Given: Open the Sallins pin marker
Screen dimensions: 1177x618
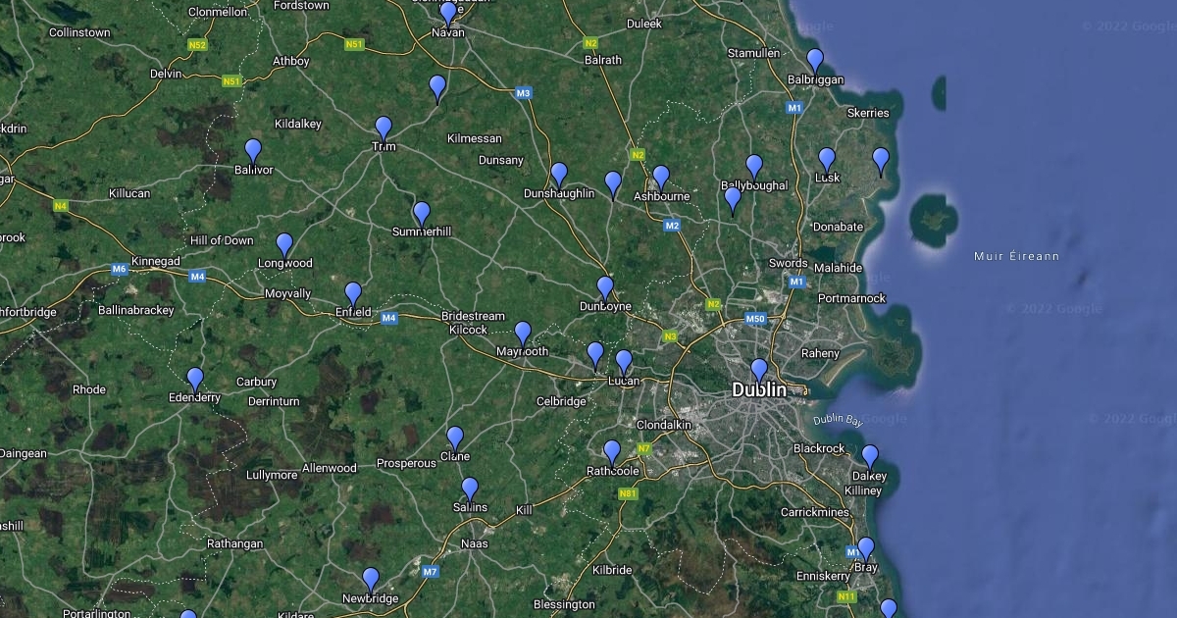Looking at the screenshot, I should coord(470,490).
